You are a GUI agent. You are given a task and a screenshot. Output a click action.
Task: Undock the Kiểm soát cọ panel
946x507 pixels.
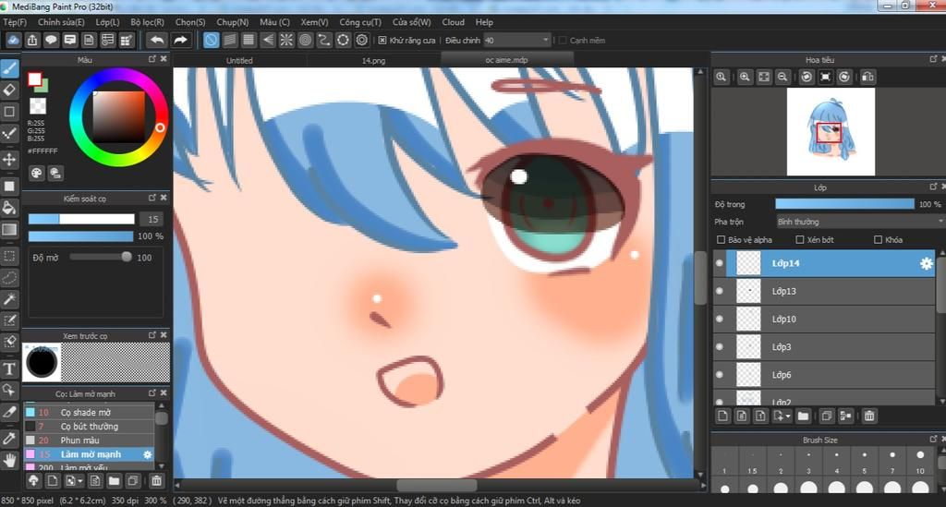tap(152, 198)
